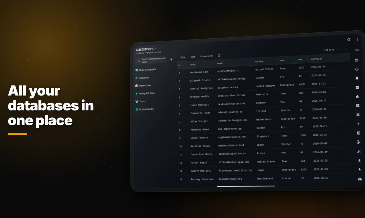Click the Kestrel Analytics name cell
The height and width of the screenshot is (218, 365).
(201, 88)
